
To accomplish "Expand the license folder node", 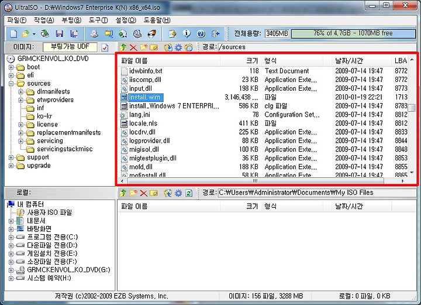I will 21,125.
